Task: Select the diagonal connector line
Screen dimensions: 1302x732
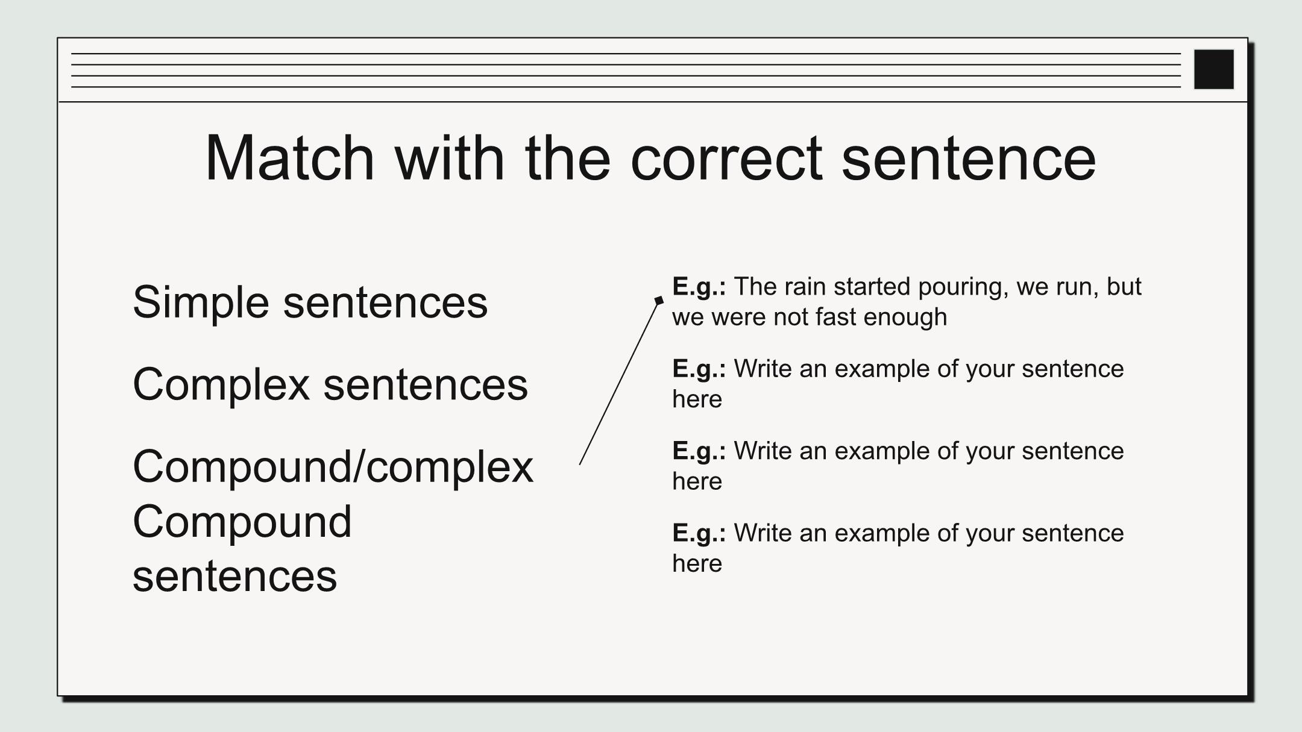Action: click(x=620, y=382)
